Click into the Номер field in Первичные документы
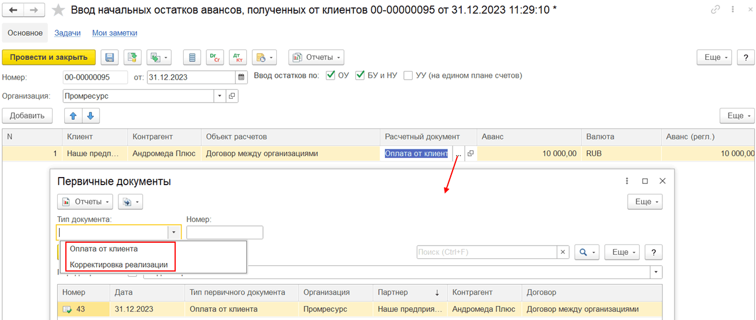This screenshot has height=320, width=756. tap(225, 232)
